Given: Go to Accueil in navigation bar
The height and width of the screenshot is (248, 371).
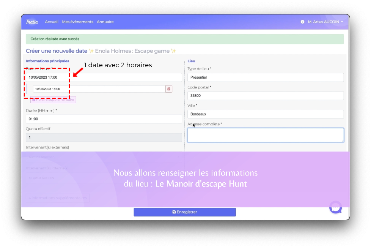Looking at the screenshot, I should [52, 22].
